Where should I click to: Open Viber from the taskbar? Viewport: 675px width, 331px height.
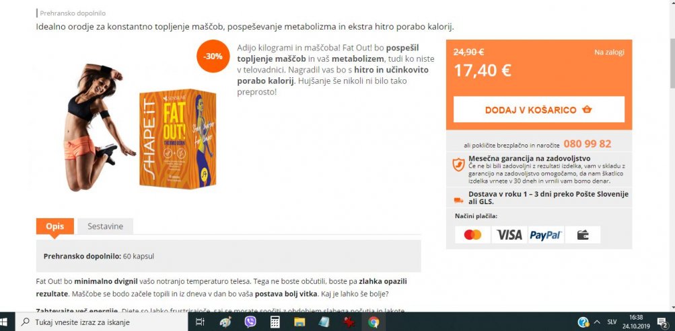click(250, 322)
